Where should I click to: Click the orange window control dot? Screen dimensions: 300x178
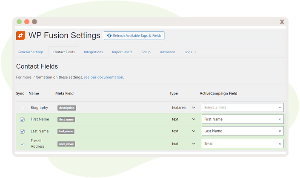[x=27, y=22]
